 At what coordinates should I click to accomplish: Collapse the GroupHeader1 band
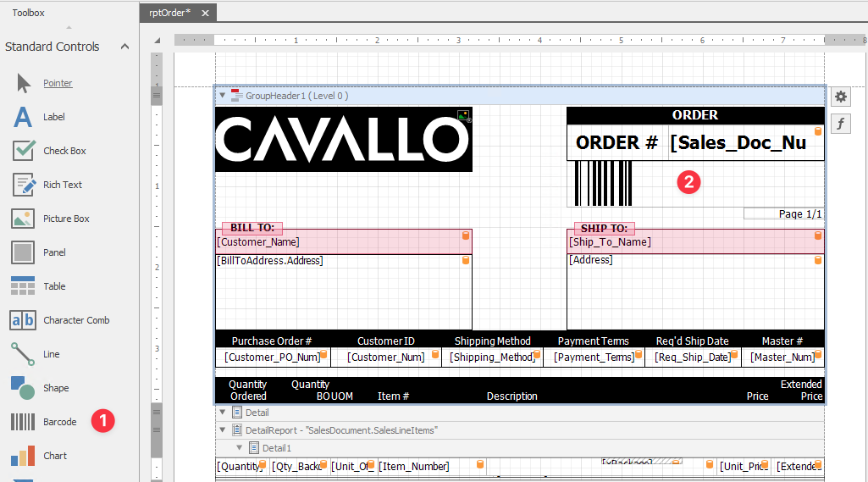pyautogui.click(x=223, y=96)
